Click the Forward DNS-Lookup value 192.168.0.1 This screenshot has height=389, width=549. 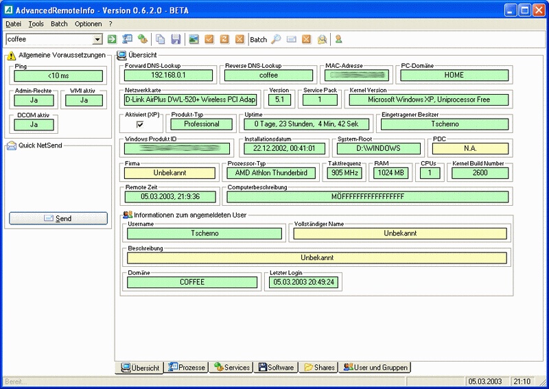(x=168, y=75)
